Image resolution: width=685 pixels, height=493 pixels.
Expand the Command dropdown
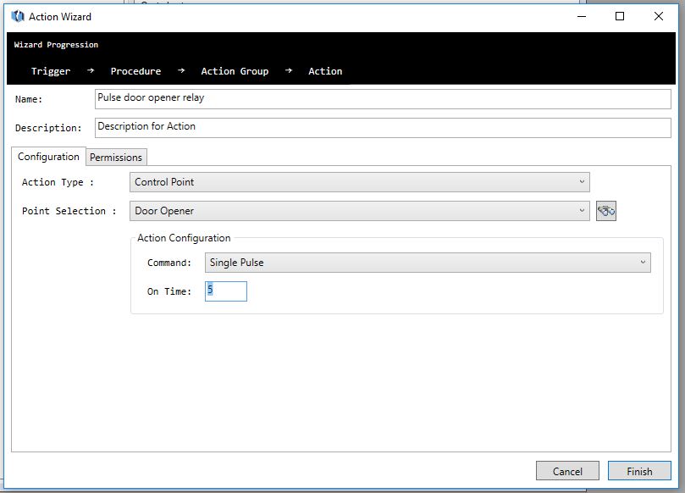coord(428,263)
